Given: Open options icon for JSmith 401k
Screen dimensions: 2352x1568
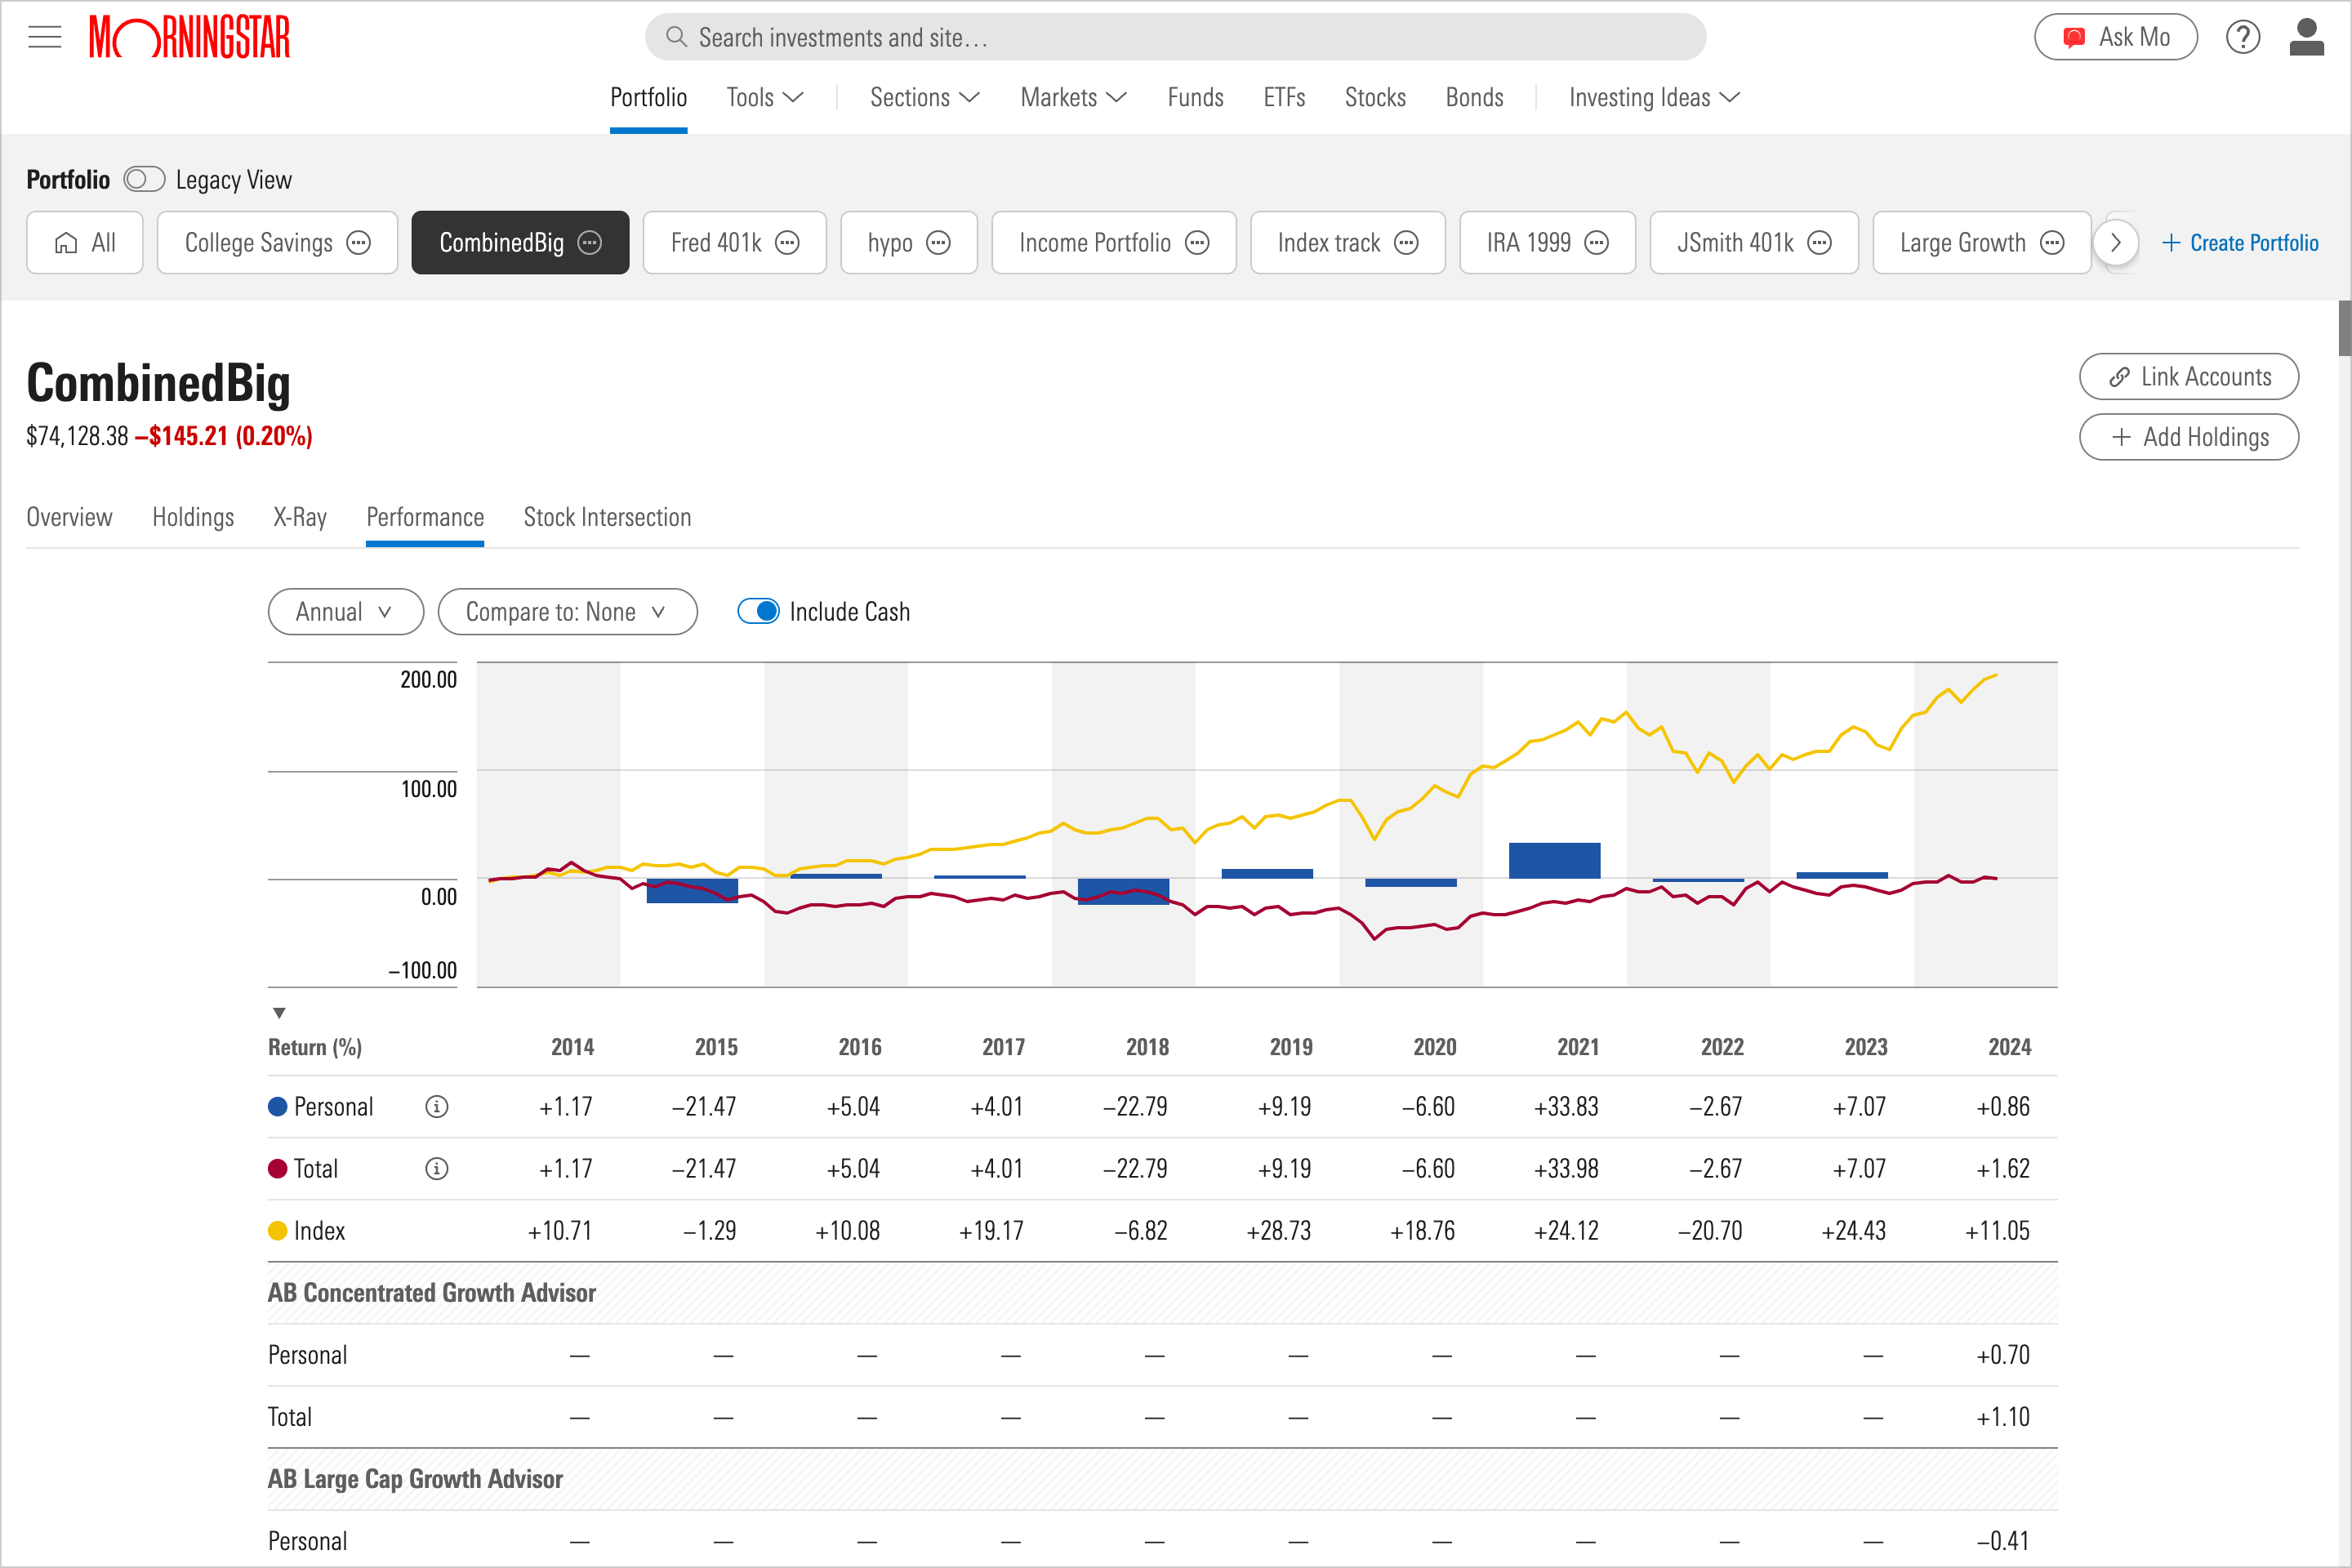Looking at the screenshot, I should 1820,243.
